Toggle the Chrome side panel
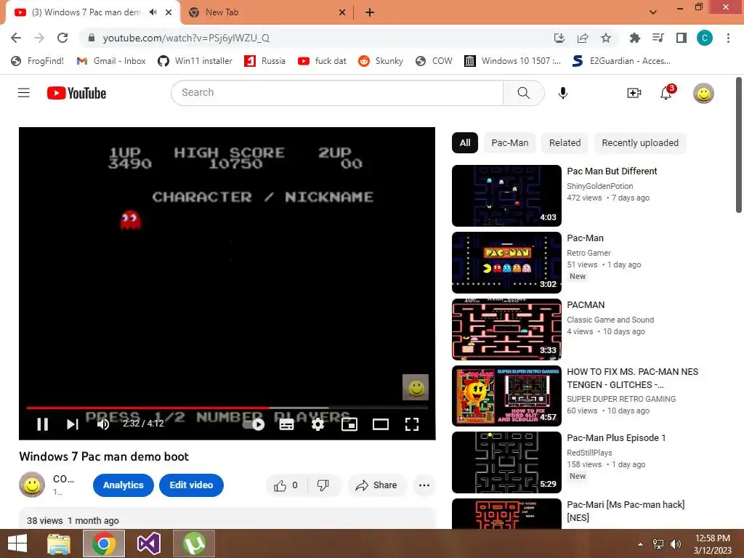Screen dimensions: 744x558 tap(682, 38)
